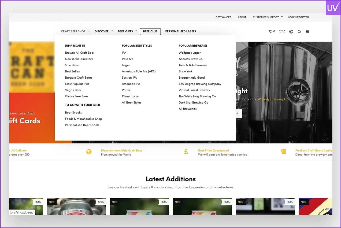Screen dimensions: 341x228
Task: Expand the Craft Beer Shop dropdown arrow
Action: point(89,31)
